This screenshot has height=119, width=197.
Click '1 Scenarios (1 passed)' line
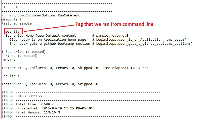[x=24, y=52]
